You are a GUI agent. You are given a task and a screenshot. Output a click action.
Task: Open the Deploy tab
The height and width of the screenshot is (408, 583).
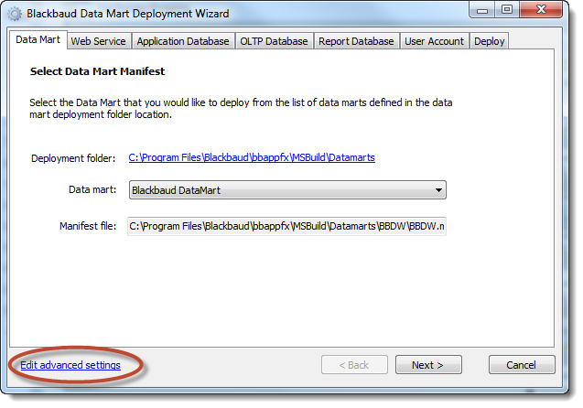[x=490, y=41]
